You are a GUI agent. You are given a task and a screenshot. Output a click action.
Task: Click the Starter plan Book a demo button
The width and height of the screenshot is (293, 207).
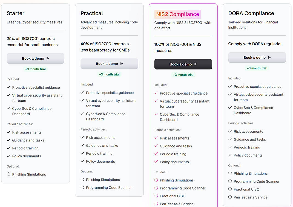[35, 58]
